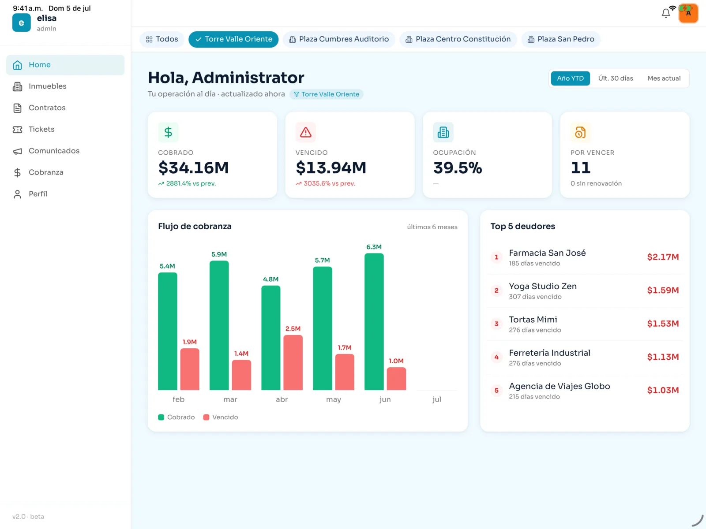The height and width of the screenshot is (529, 706).
Task: Click the Comunicados megaphone icon
Action: coord(18,151)
